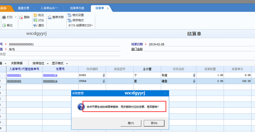Close the 采购管理 dialog
The image size is (255, 132).
point(165,93)
